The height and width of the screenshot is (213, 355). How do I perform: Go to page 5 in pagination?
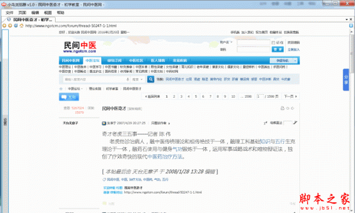click(196, 96)
